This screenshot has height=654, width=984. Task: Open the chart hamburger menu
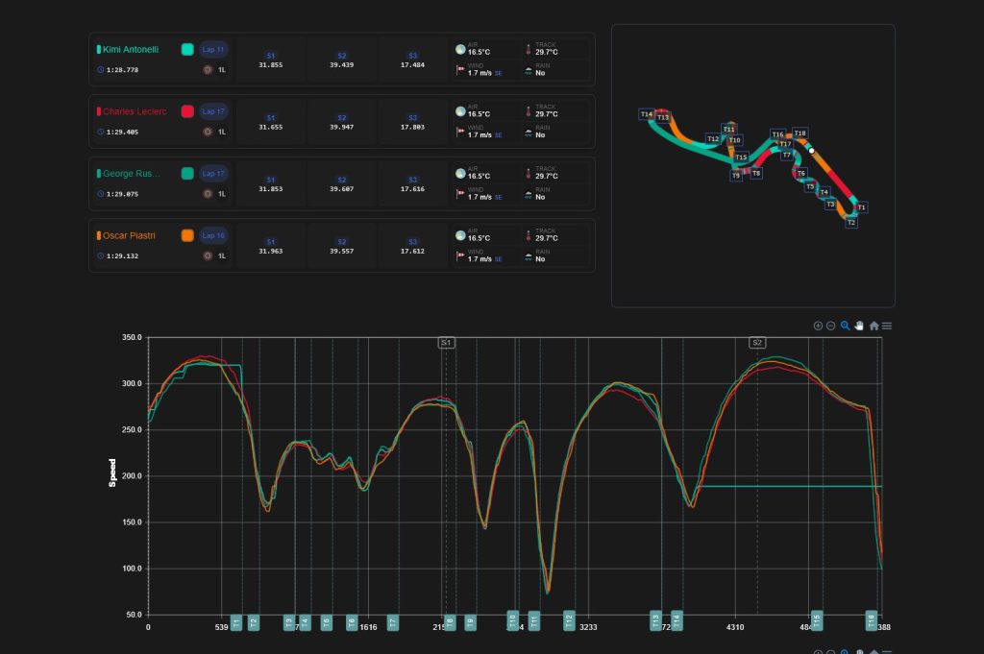(x=887, y=327)
